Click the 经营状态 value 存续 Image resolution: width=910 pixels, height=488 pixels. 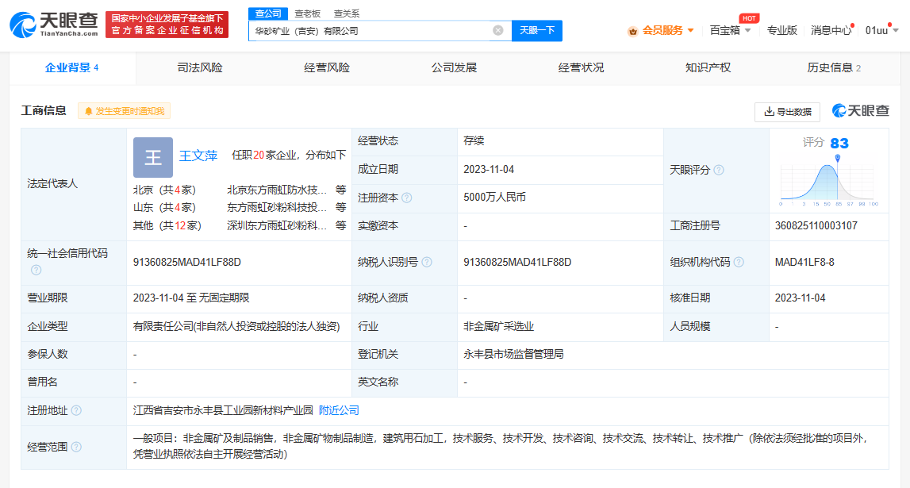click(x=474, y=141)
